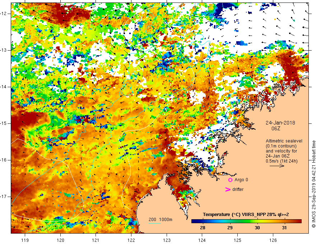Click the '24-Jan 06Z' caption line
The width and height of the screenshot is (316, 244).
click(x=278, y=156)
